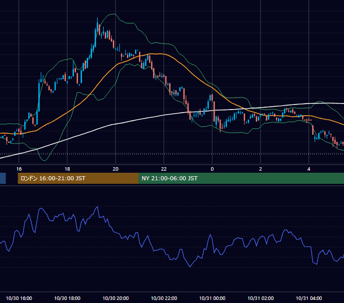
Task: Click the oscillator line's peak near 19:00
Action: click(x=98, y=207)
